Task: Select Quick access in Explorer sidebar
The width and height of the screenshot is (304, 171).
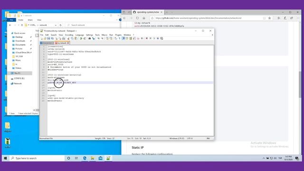Action: click(x=19, y=33)
